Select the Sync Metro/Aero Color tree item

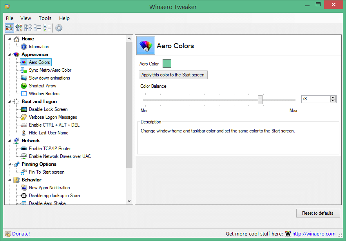click(x=50, y=70)
